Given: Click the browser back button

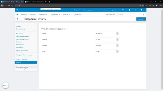Looking at the screenshot, I should point(2,6).
